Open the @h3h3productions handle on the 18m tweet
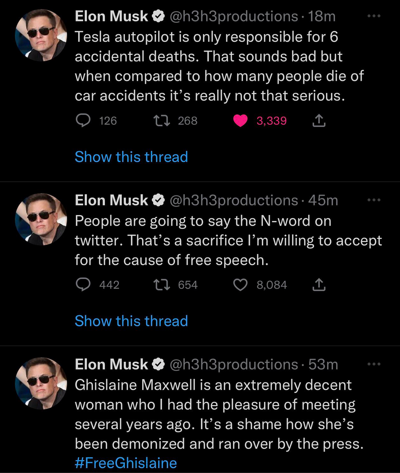400x473 pixels. click(234, 17)
